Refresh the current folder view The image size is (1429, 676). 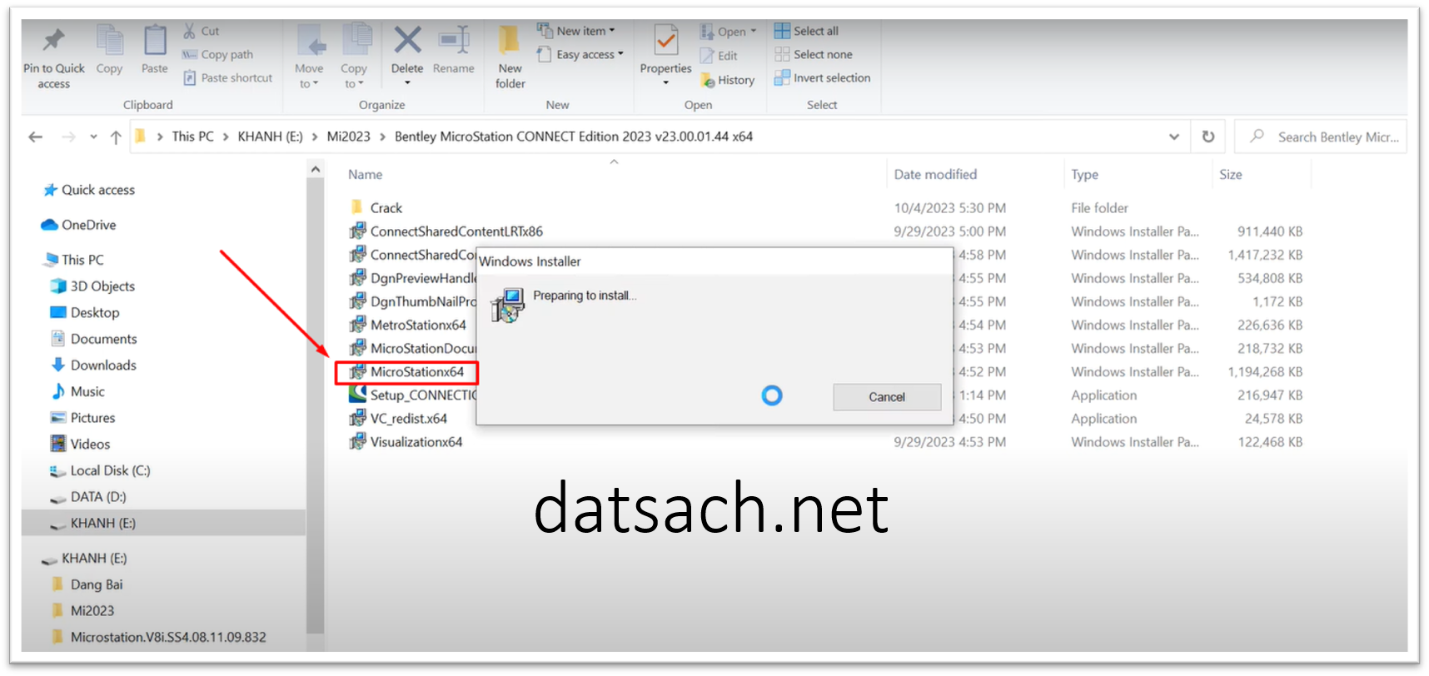(1207, 137)
